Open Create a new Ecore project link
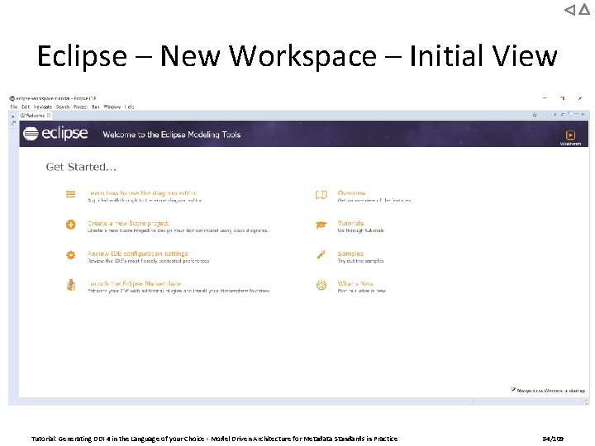 click(x=128, y=223)
